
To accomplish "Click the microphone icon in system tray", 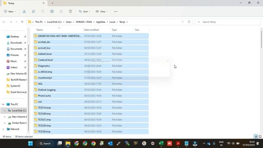I will 214,143.
